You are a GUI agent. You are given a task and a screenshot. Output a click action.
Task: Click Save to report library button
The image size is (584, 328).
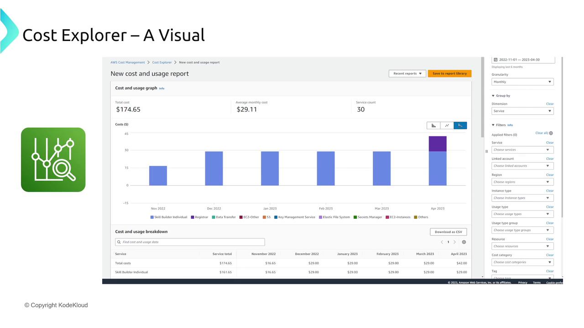(449, 73)
